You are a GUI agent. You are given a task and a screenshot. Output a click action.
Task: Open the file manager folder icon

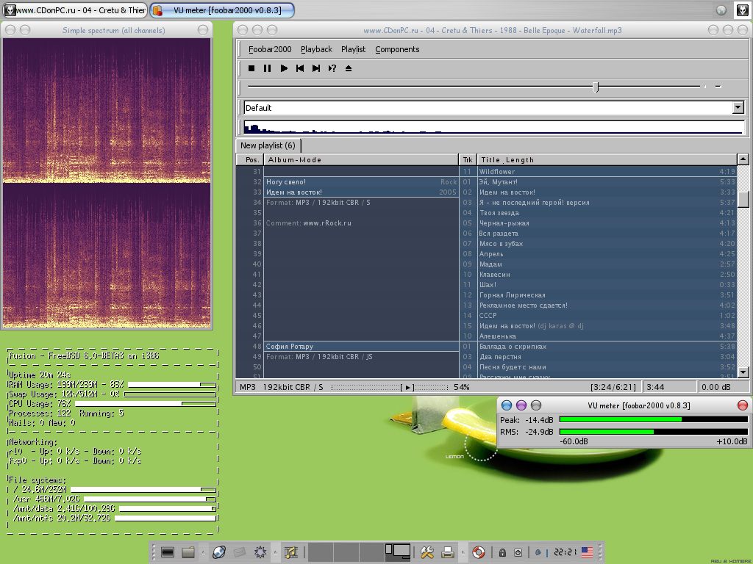(188, 552)
